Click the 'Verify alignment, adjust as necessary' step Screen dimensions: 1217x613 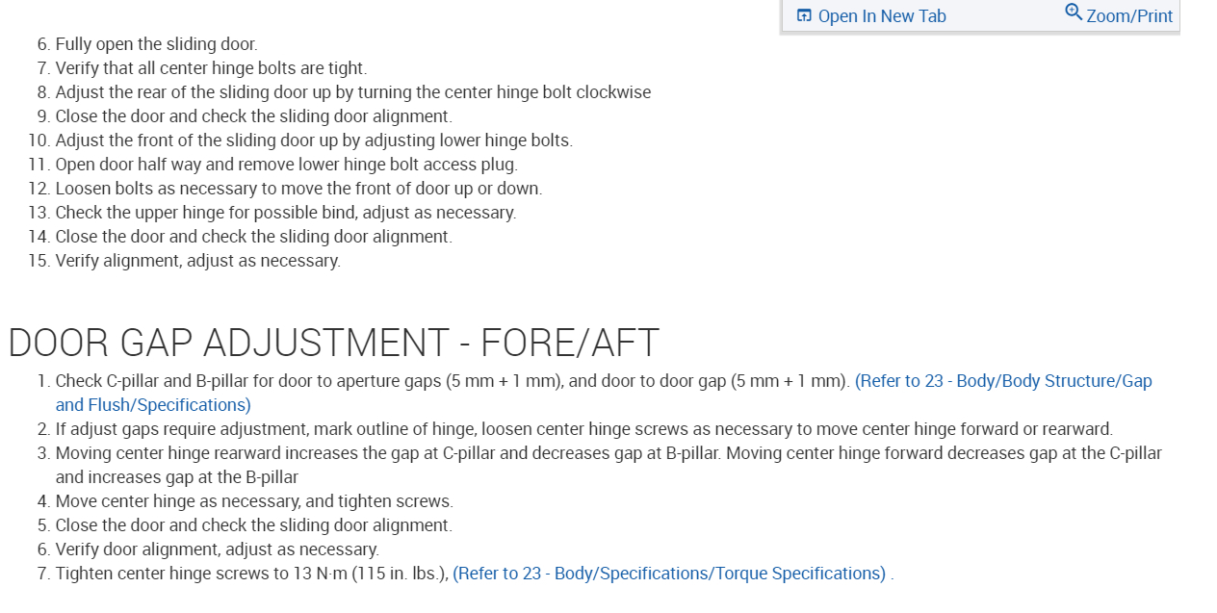(197, 261)
